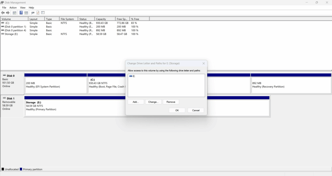Image resolution: width=332 pixels, height=176 pixels.
Task: Click the Change... button
Action: [x=153, y=102]
